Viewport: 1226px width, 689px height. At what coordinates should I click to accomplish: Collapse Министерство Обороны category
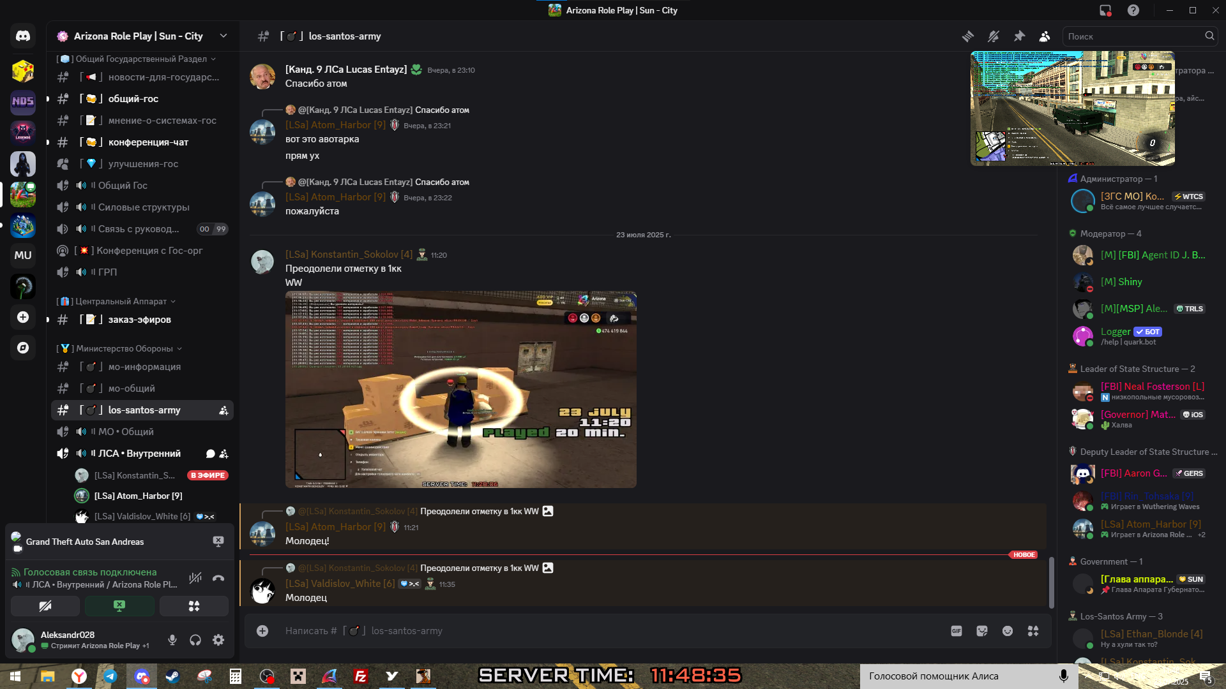[119, 348]
